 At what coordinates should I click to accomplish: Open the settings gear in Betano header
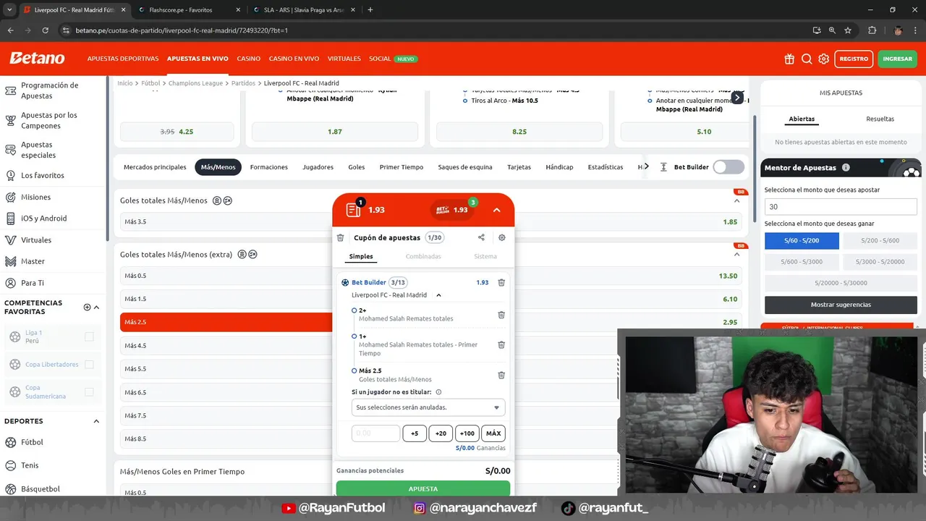[x=824, y=59]
